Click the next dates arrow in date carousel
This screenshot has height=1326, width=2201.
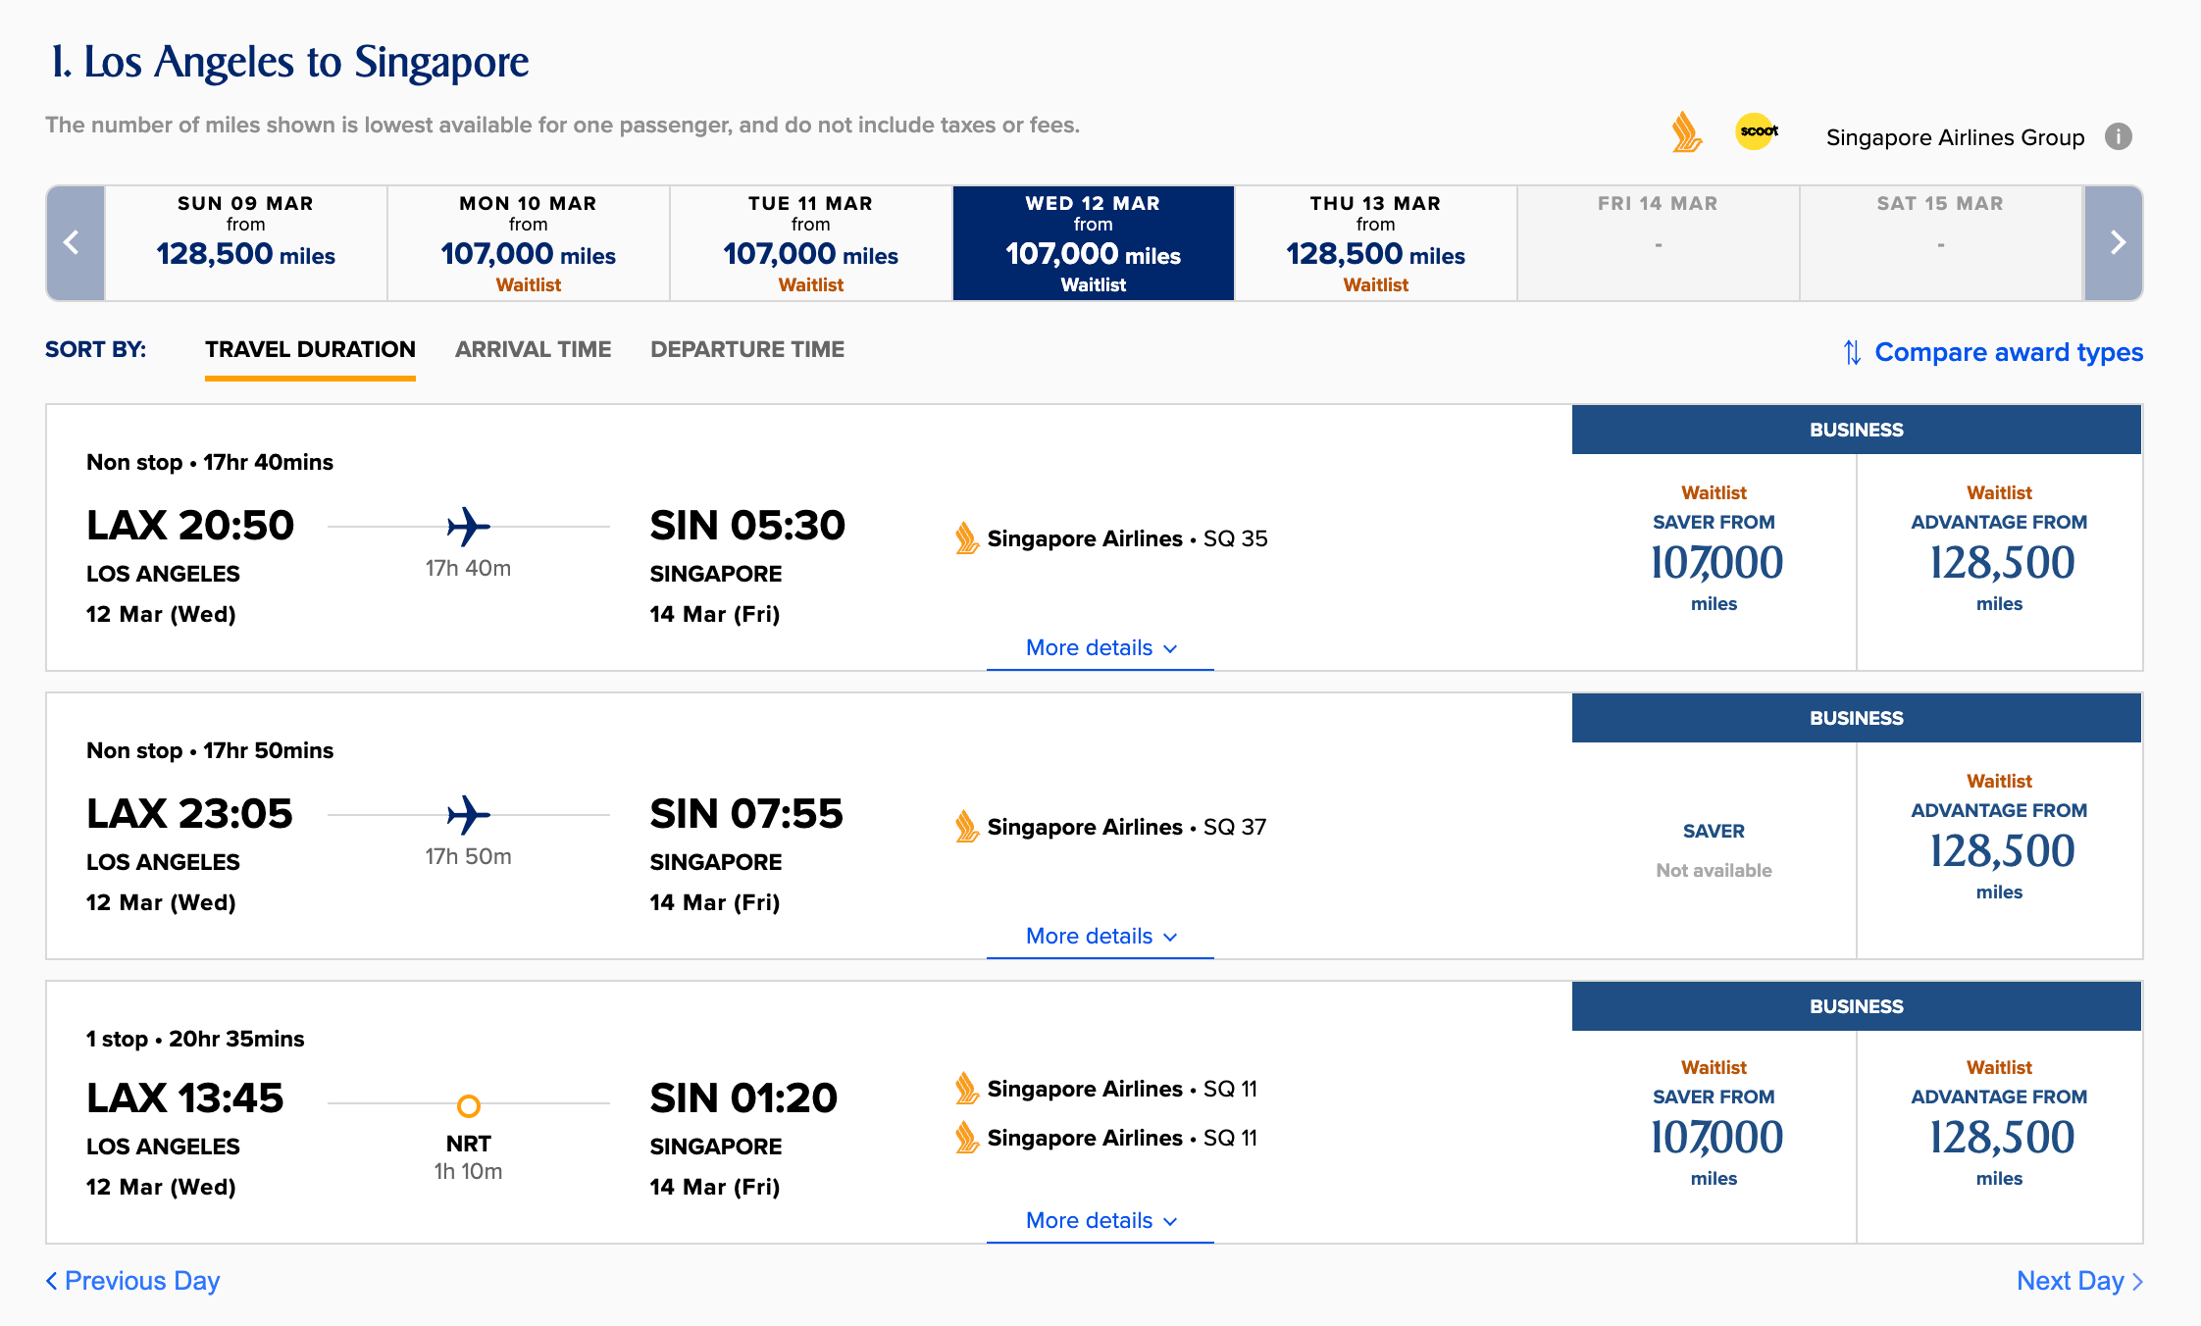point(2115,242)
